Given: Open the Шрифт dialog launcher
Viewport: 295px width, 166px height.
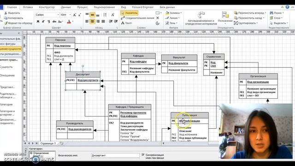Looking at the screenshot, I should coord(81,28).
